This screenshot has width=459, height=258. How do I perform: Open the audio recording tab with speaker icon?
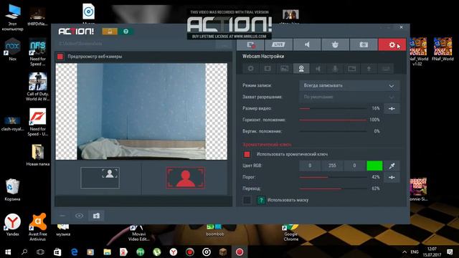pos(307,44)
